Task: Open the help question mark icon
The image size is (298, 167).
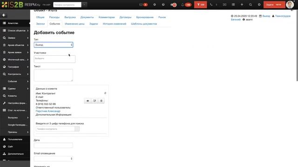Action: pyautogui.click(x=163, y=5)
